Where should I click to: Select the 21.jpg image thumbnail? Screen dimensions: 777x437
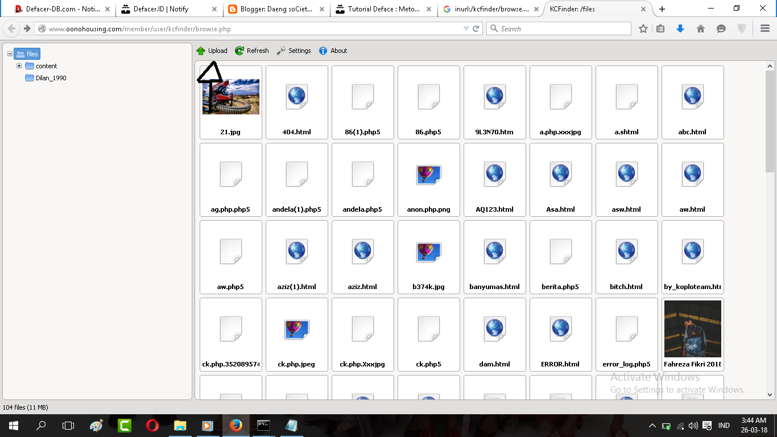tap(230, 97)
